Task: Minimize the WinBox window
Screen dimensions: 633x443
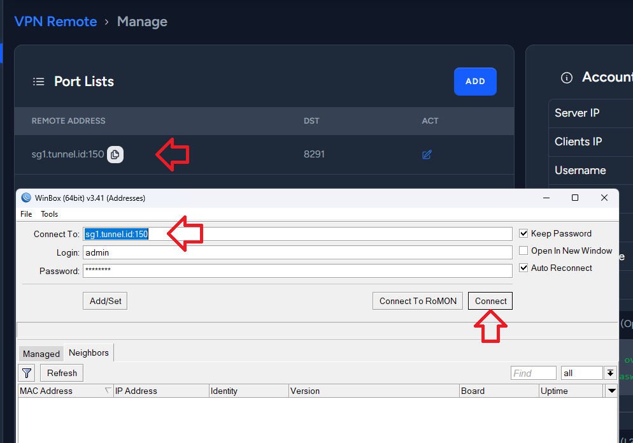Action: [546, 198]
